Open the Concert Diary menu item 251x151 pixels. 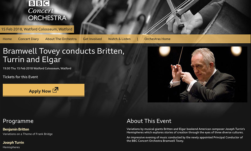point(29,39)
